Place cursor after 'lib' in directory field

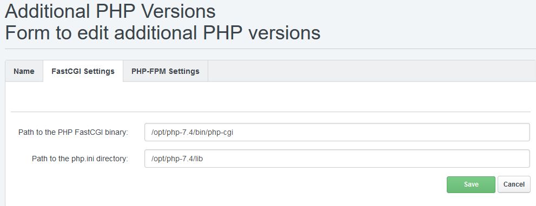[x=204, y=159]
